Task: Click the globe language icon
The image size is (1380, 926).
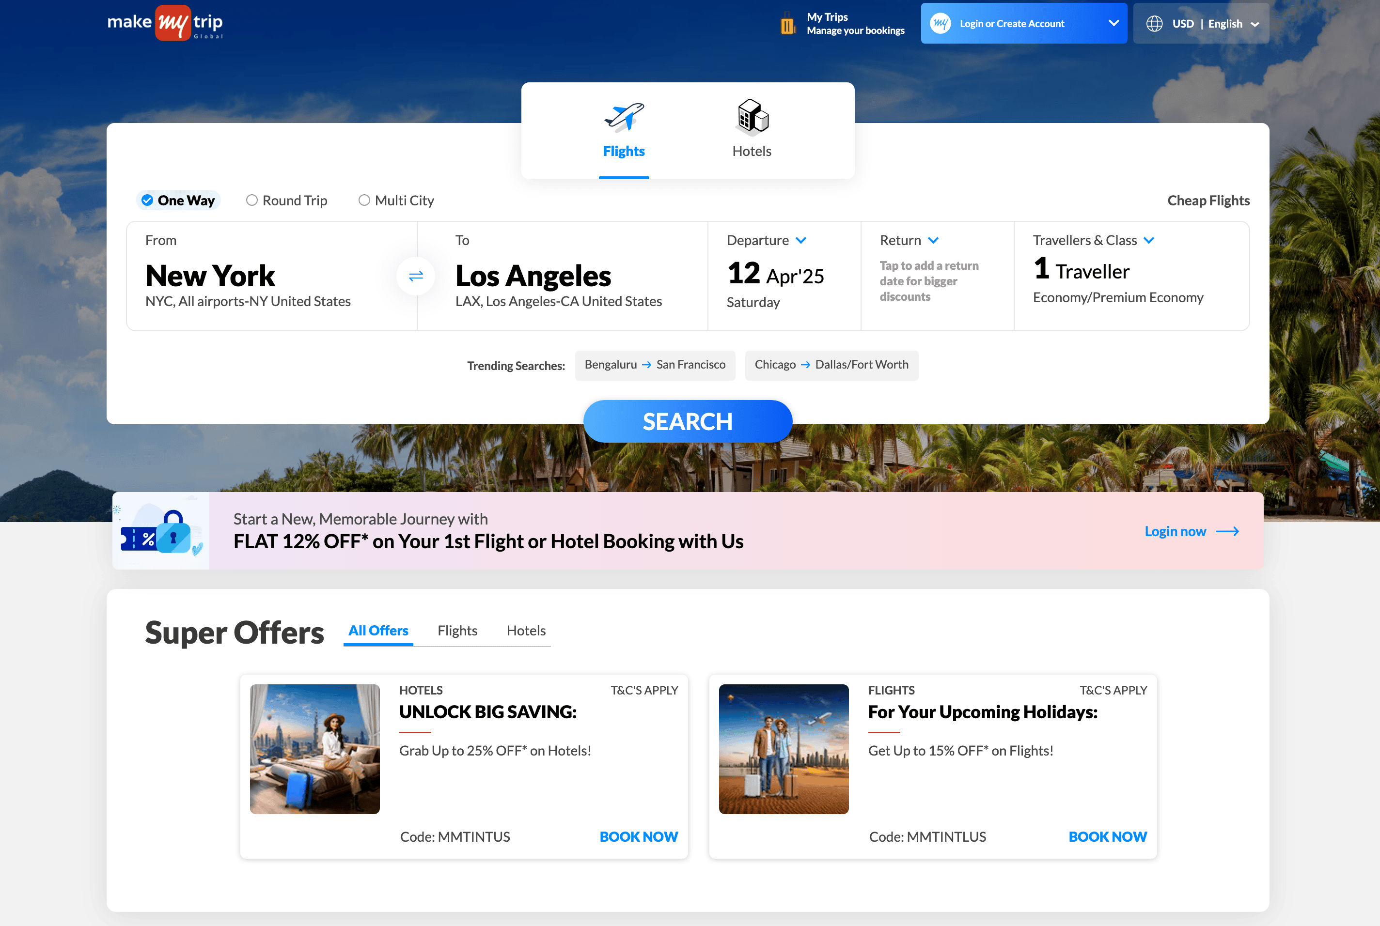Action: click(x=1154, y=24)
